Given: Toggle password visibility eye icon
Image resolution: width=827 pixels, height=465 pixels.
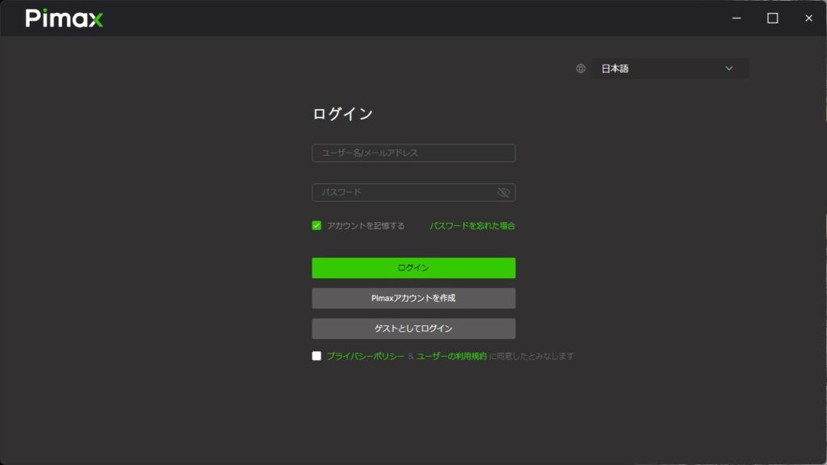Looking at the screenshot, I should [504, 192].
